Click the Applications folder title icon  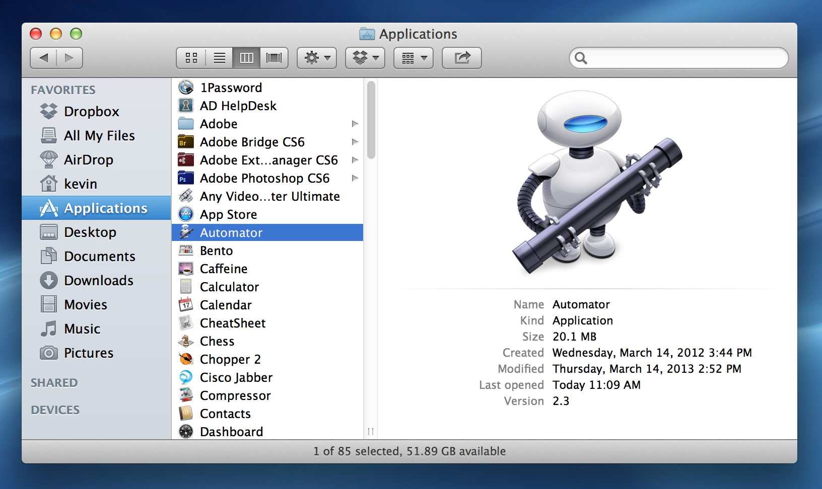[367, 34]
